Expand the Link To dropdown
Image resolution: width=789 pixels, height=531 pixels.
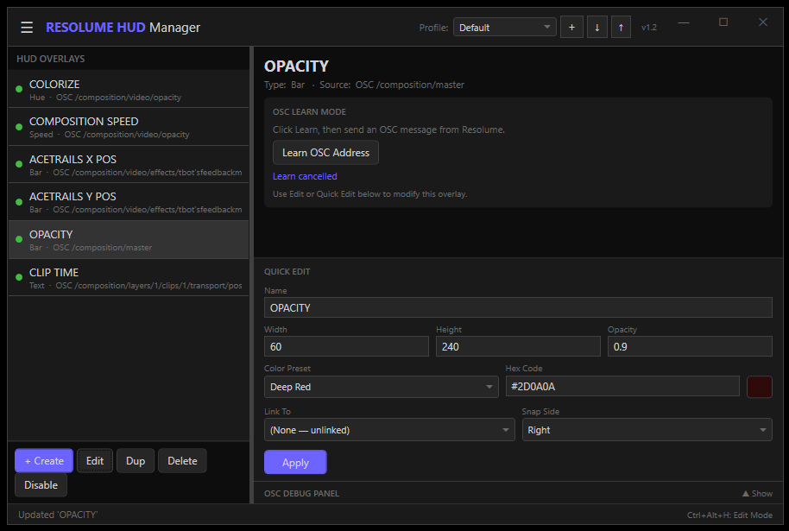coord(389,430)
